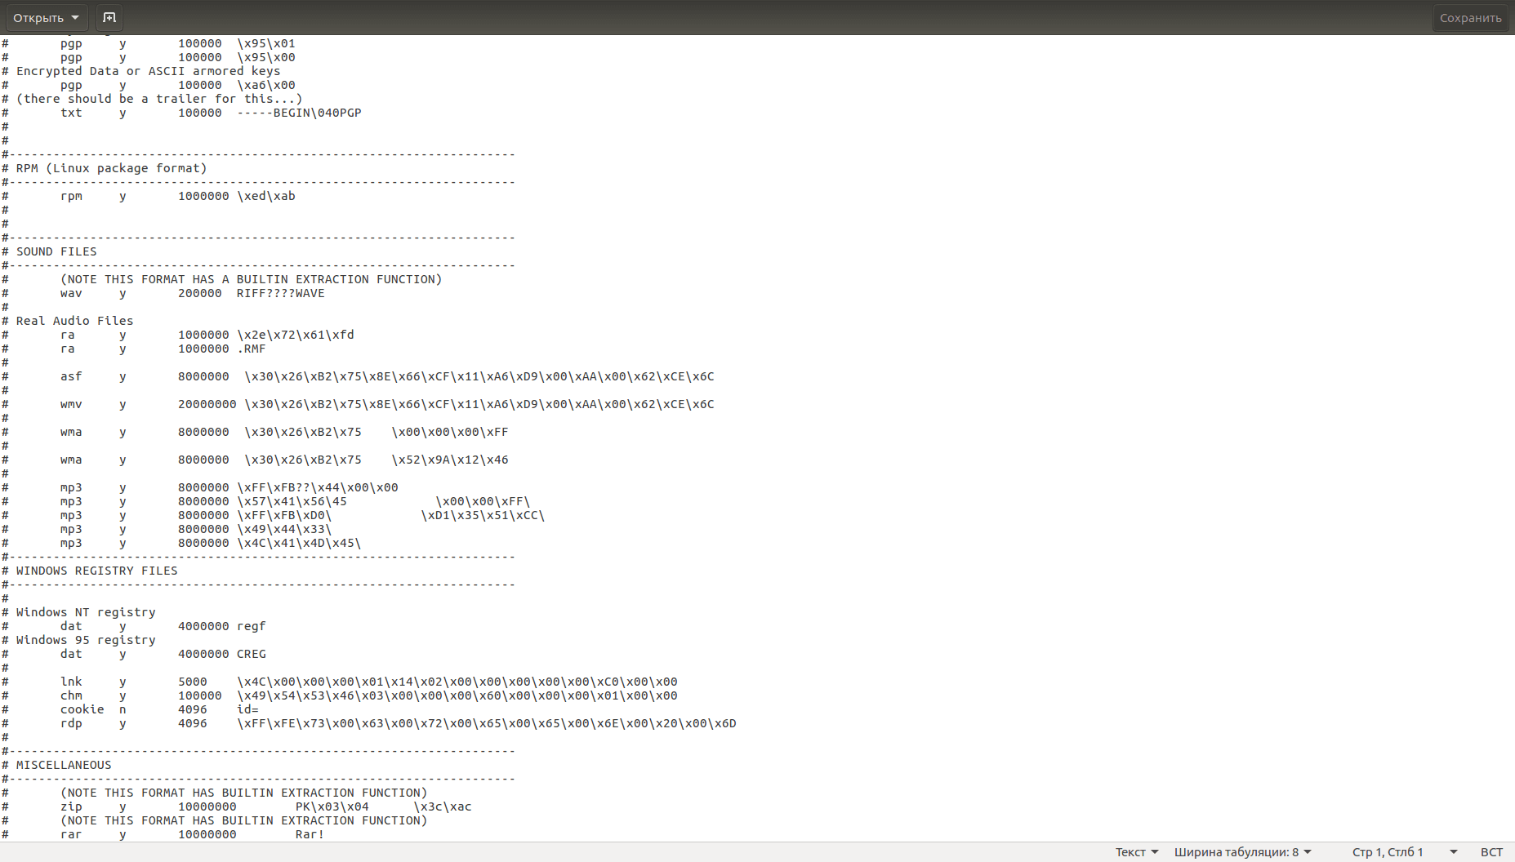Click the 'Стр 1, Стлб 1' position indicator

click(1388, 852)
